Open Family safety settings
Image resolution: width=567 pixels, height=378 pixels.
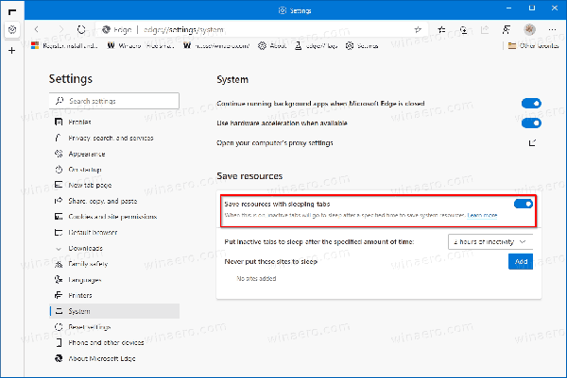pos(114,264)
